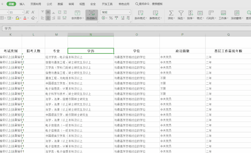Click the increase font size icon
This screenshot has width=251, height=153.
[x=27, y=12]
